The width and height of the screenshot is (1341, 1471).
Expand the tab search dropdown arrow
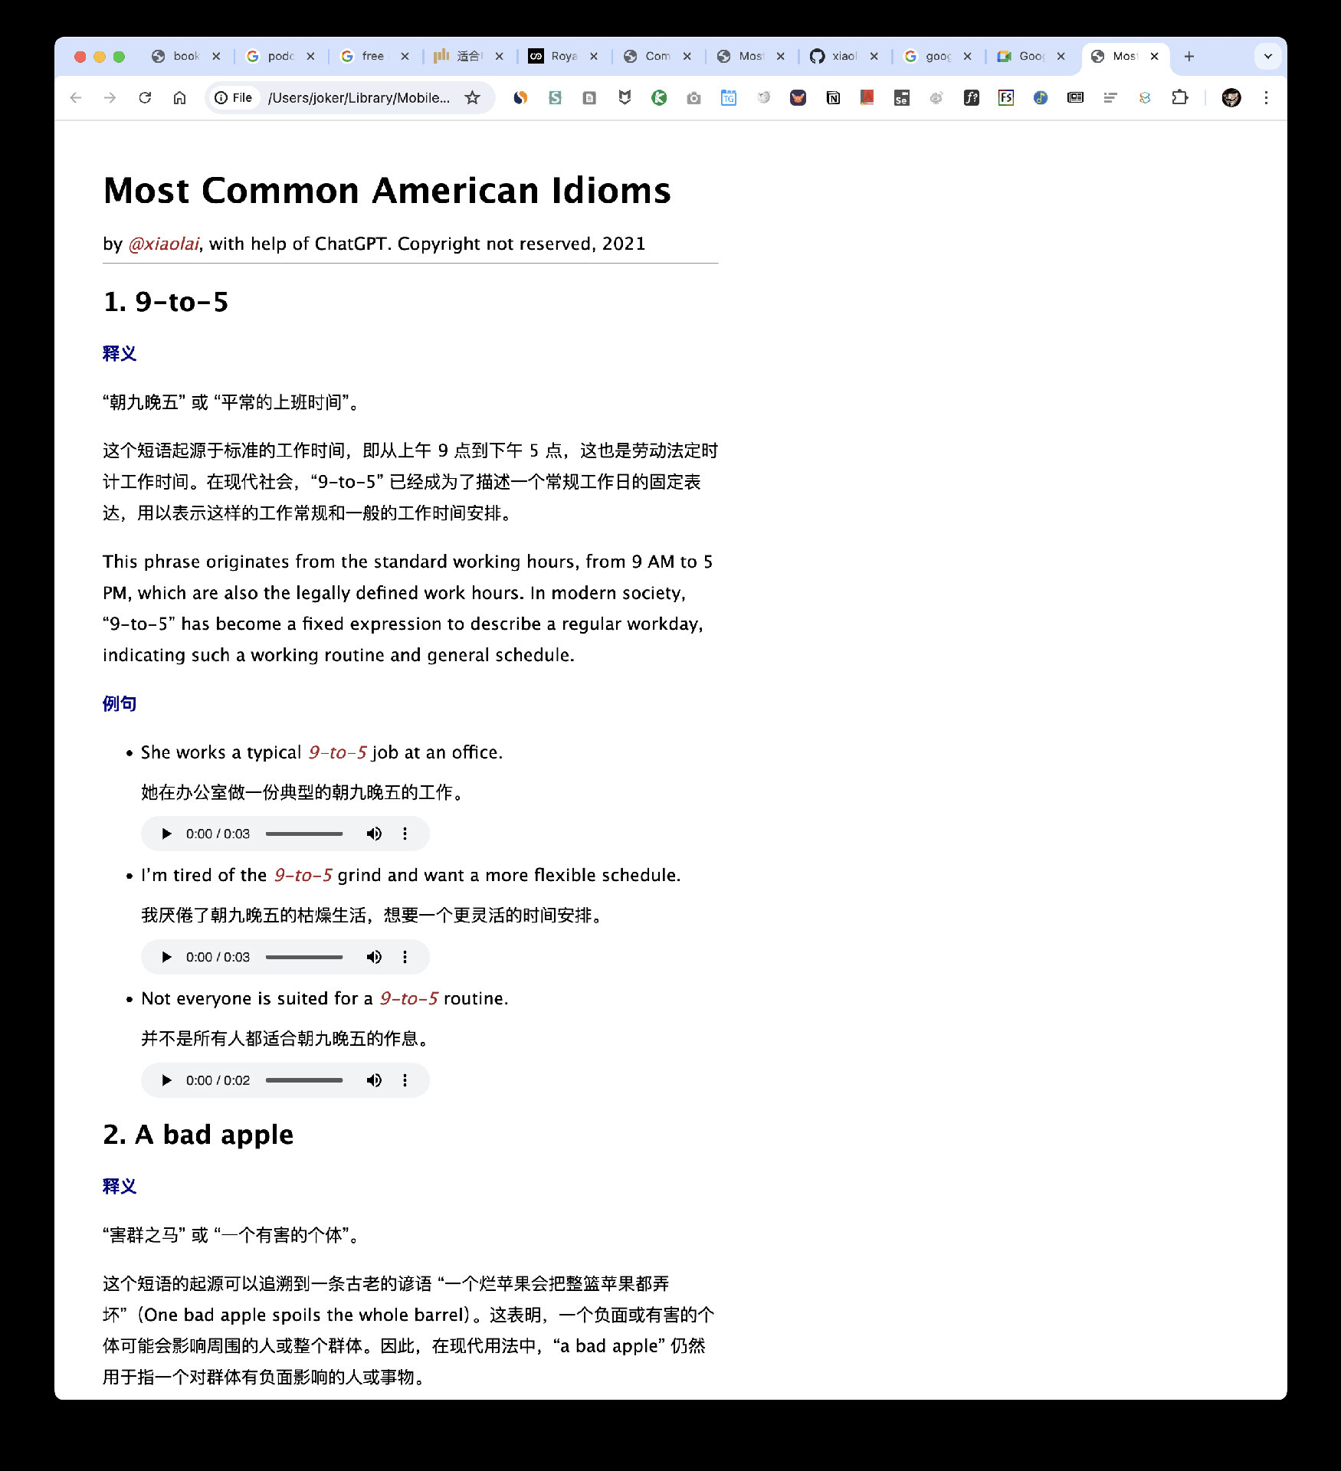point(1267,56)
